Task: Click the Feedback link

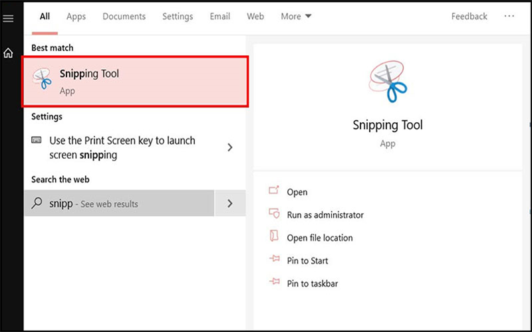Action: [x=469, y=16]
